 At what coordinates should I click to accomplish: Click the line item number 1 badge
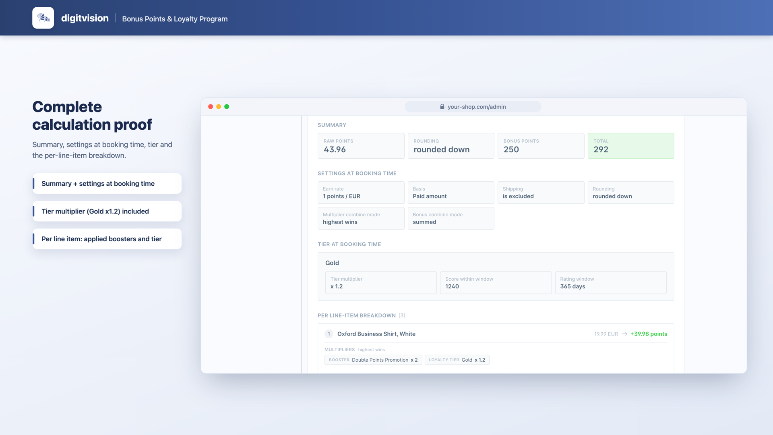click(x=329, y=334)
